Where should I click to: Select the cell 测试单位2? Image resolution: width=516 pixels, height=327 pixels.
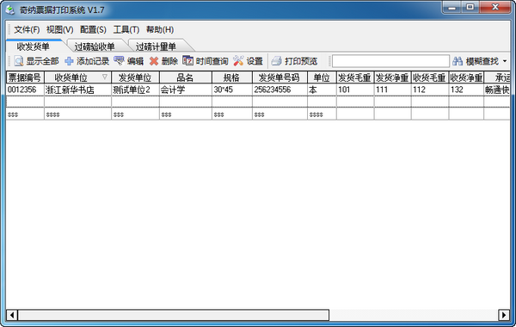coord(135,89)
